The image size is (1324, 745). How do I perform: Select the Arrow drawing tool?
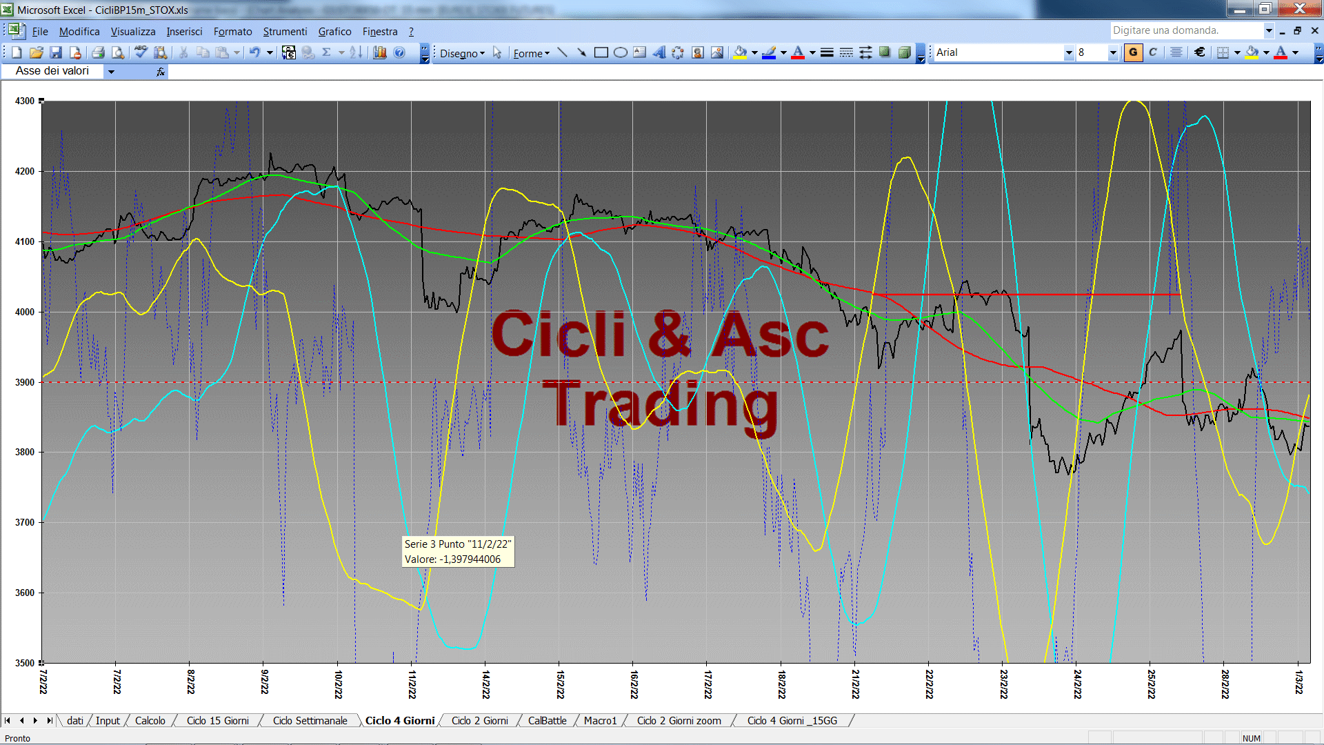[581, 52]
